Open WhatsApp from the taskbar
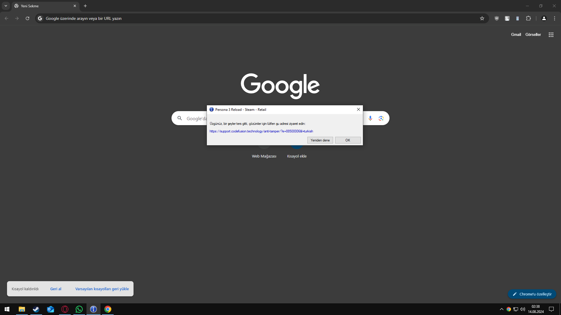This screenshot has width=561, height=315. click(x=79, y=309)
